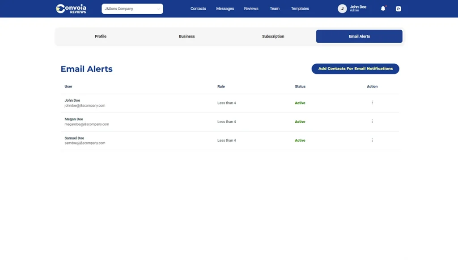Open Reviews in the top navigation
458x260 pixels.
point(251,8)
